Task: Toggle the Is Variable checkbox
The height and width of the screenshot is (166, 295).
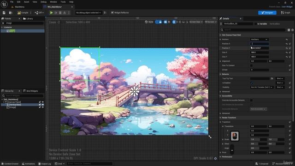Action: pyautogui.click(x=255, y=24)
